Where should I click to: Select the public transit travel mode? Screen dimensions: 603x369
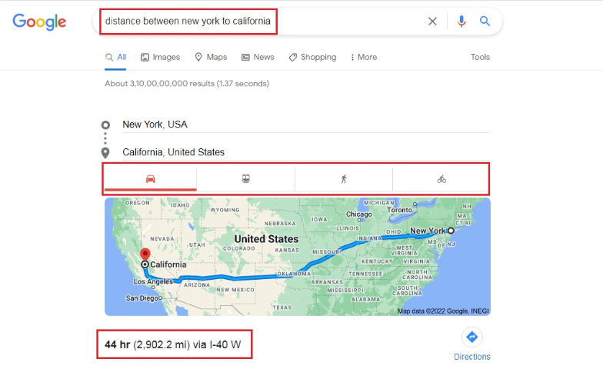pyautogui.click(x=245, y=178)
